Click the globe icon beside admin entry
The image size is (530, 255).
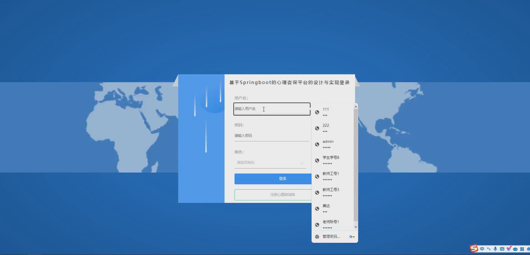(317, 144)
